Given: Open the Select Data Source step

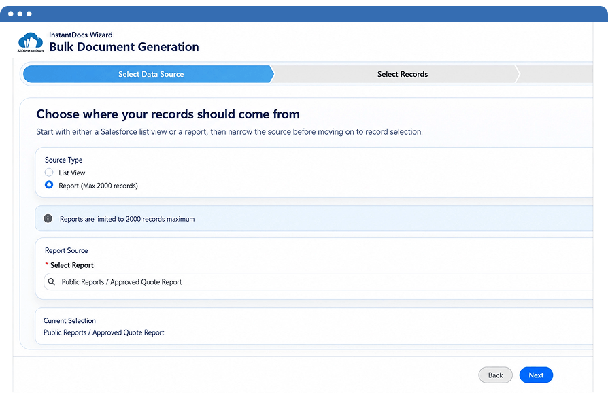Looking at the screenshot, I should click(x=148, y=74).
